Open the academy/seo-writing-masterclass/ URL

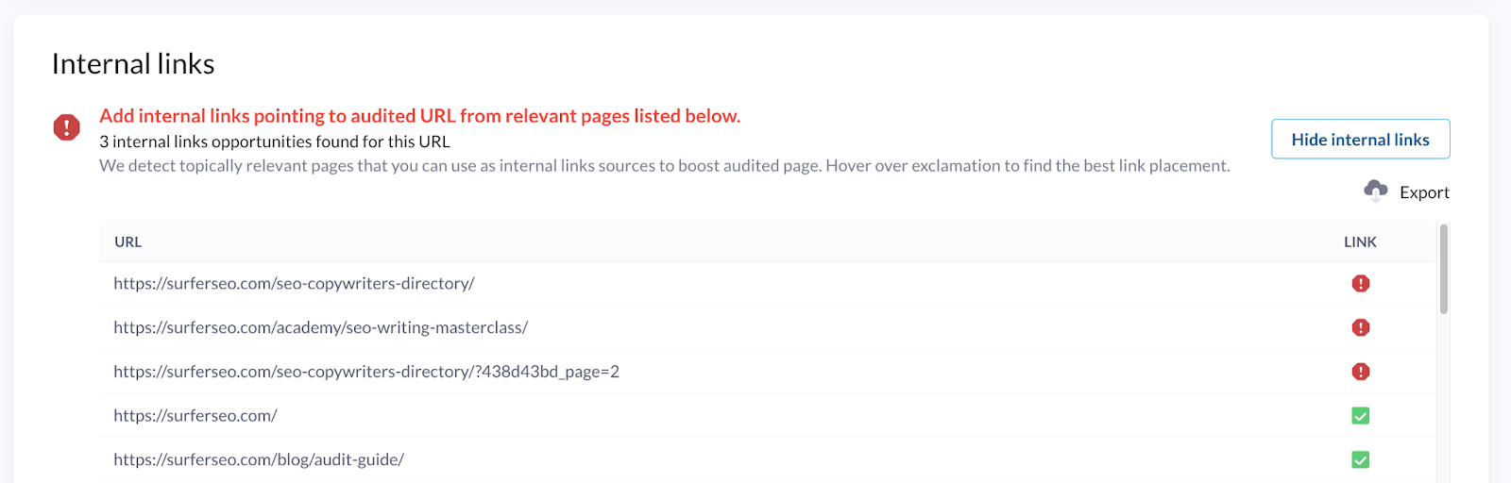(320, 327)
